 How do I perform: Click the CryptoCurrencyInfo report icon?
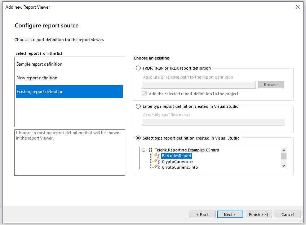(156, 166)
